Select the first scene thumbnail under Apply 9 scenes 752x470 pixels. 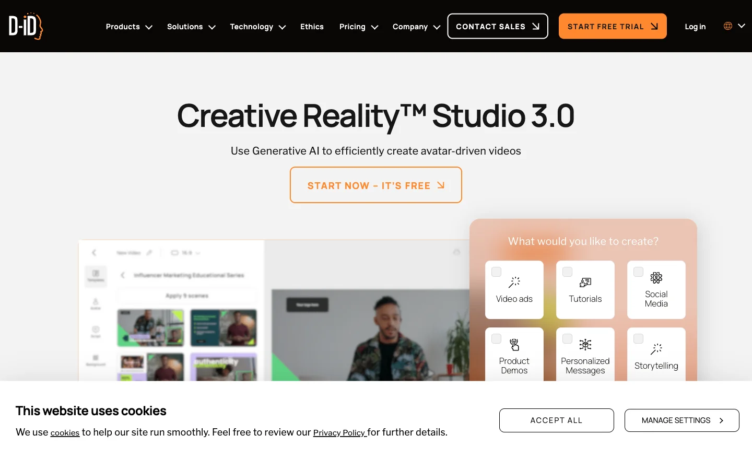pyautogui.click(x=150, y=328)
